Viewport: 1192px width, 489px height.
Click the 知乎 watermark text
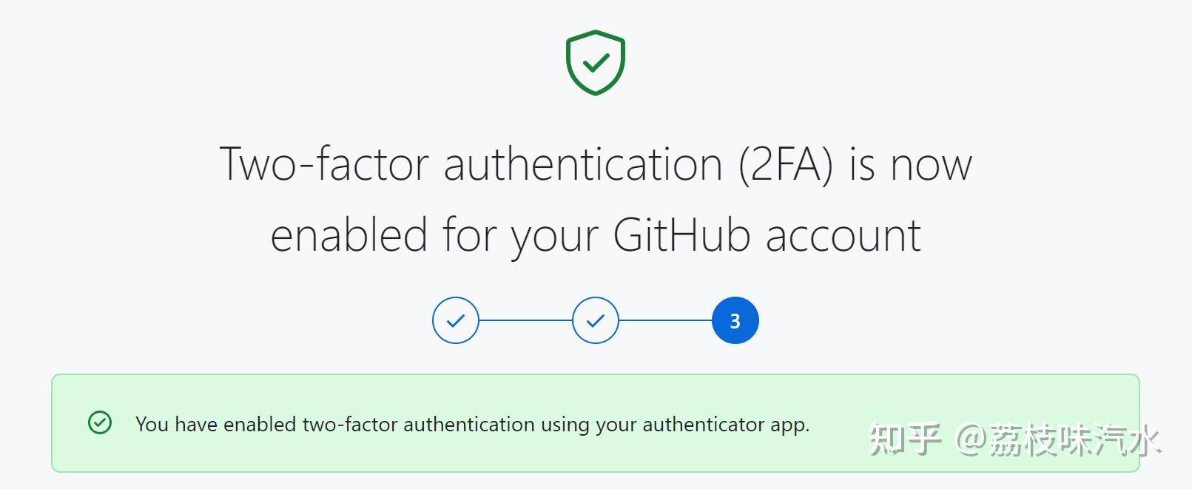point(904,440)
